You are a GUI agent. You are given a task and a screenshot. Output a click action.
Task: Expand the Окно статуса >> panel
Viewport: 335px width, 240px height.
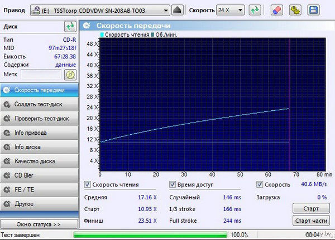coord(39,224)
